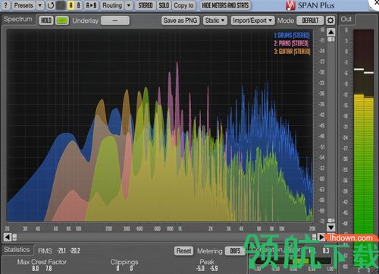379x274 pixels.
Task: Expand the Presets dropdown arrow
Action: [40, 5]
